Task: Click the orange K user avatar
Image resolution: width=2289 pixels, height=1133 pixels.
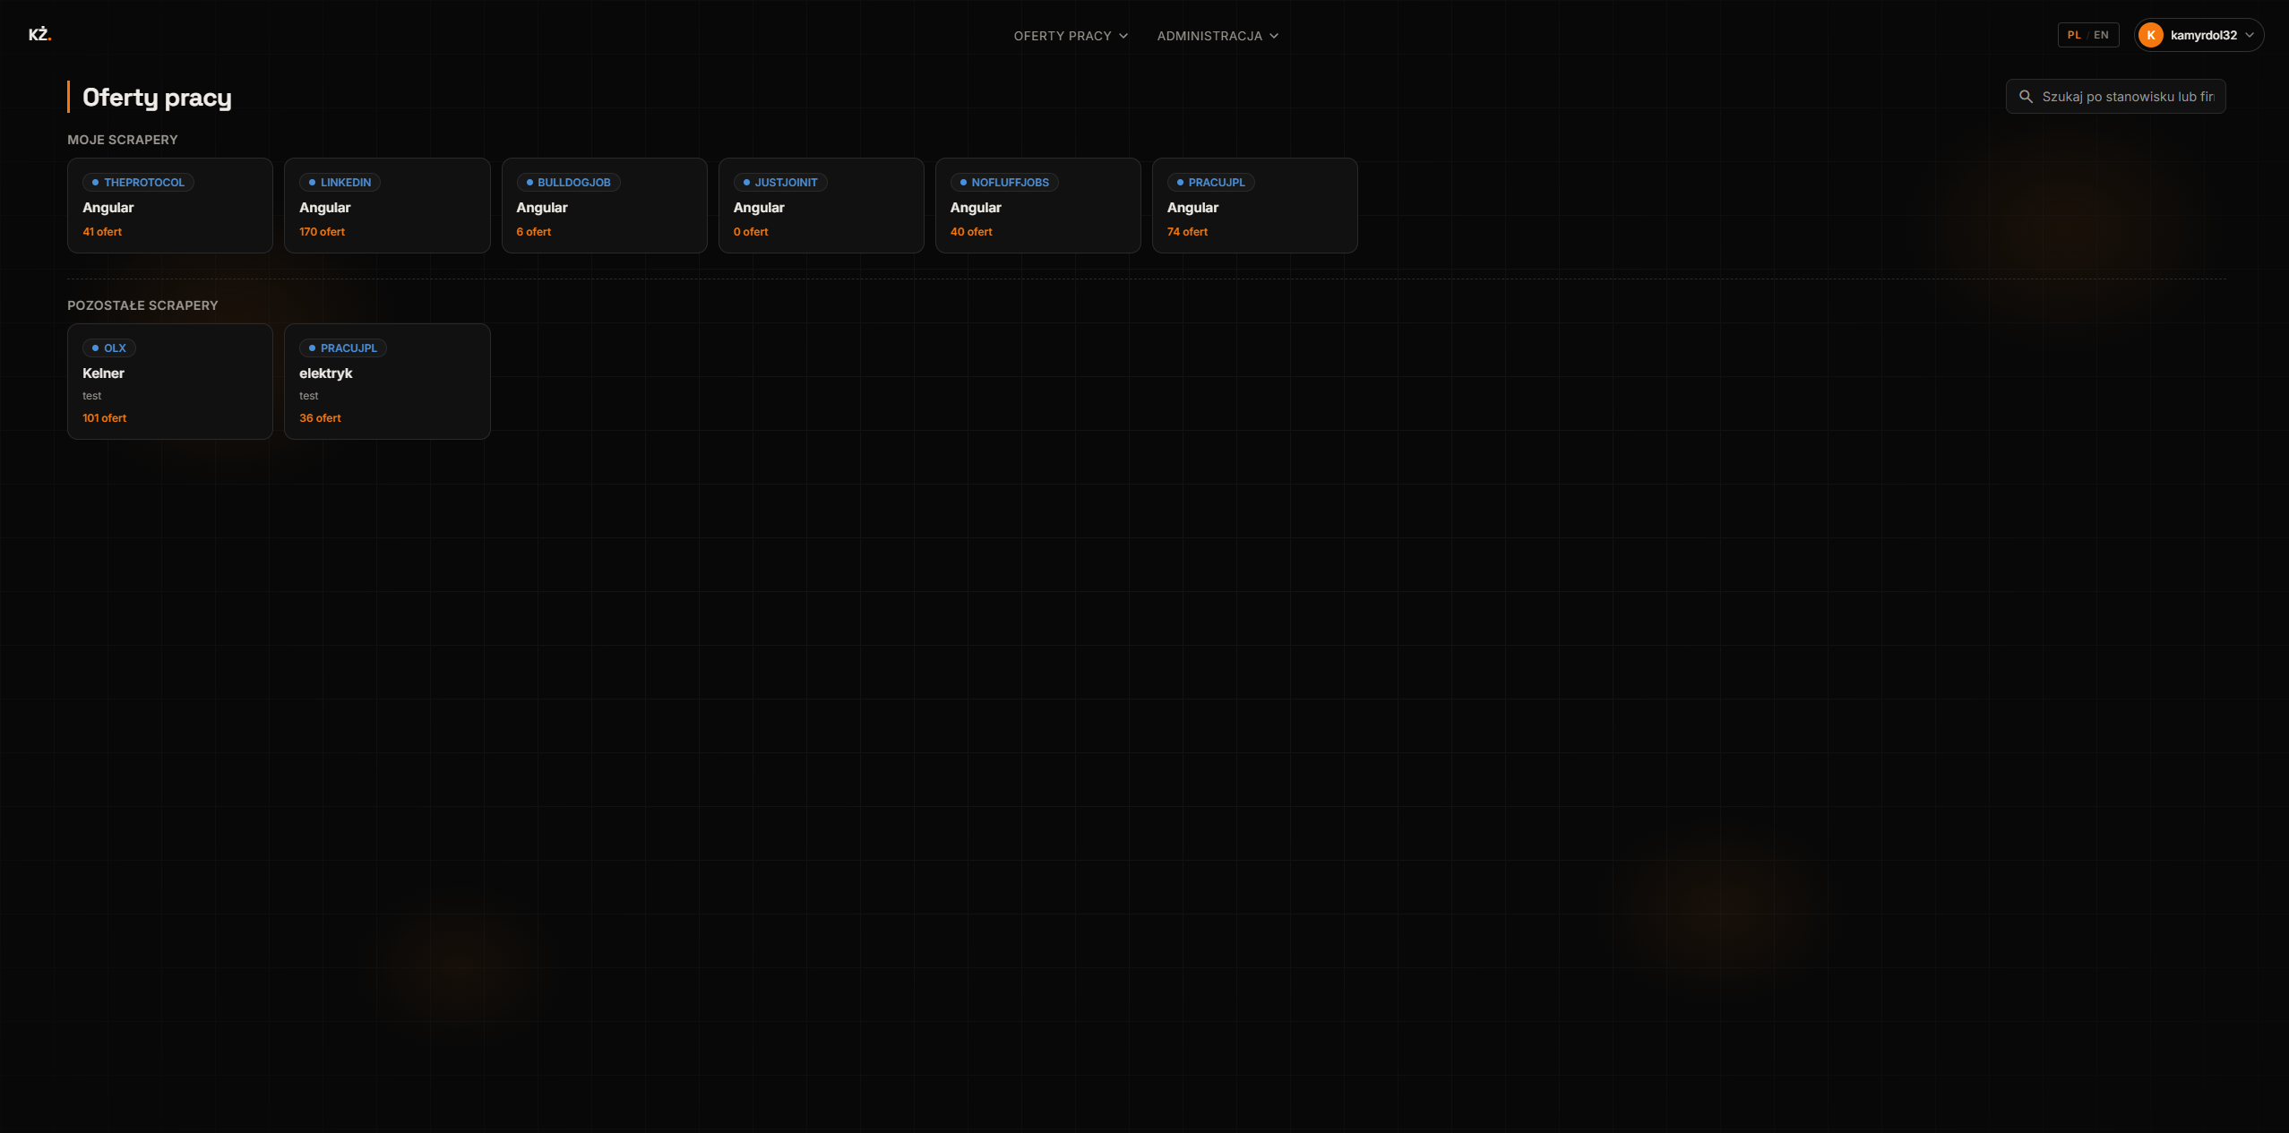Action: coord(2151,36)
